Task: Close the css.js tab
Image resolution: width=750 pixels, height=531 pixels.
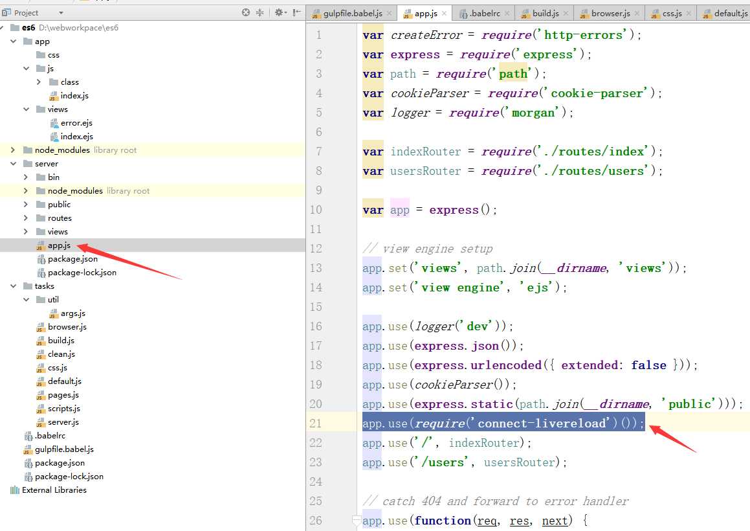Action: [689, 14]
